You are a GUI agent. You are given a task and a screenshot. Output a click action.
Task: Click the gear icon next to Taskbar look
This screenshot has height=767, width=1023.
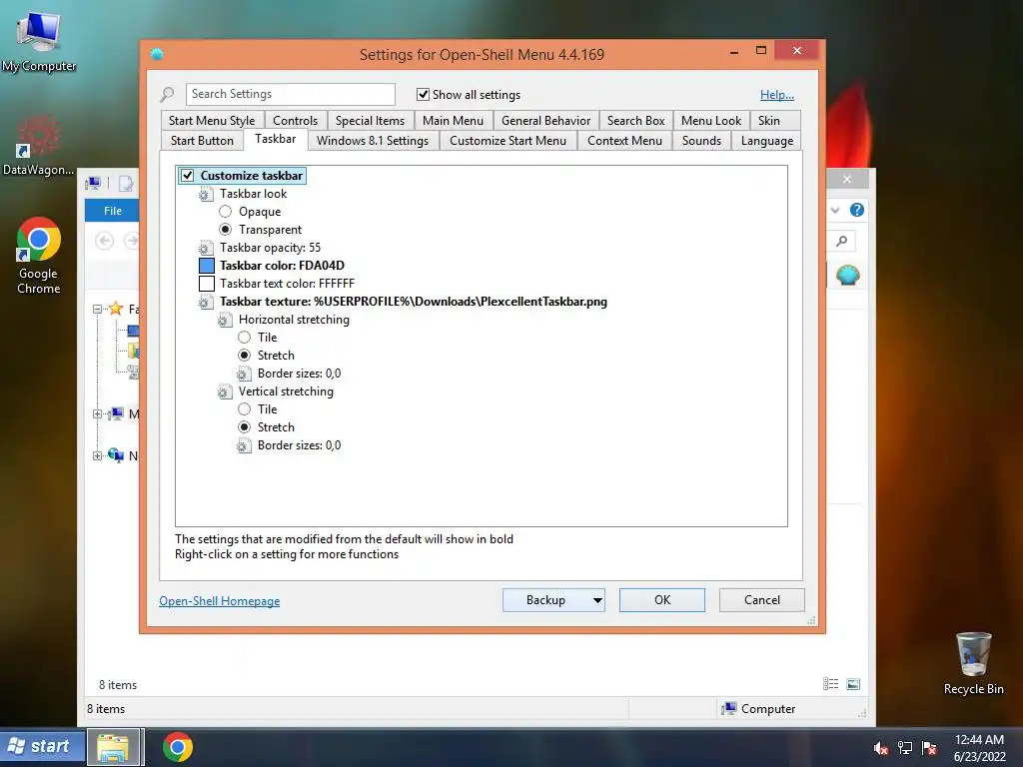point(206,194)
